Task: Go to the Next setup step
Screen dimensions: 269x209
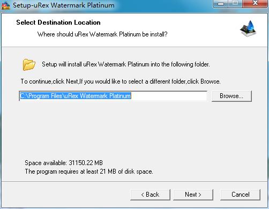Action: 193,195
